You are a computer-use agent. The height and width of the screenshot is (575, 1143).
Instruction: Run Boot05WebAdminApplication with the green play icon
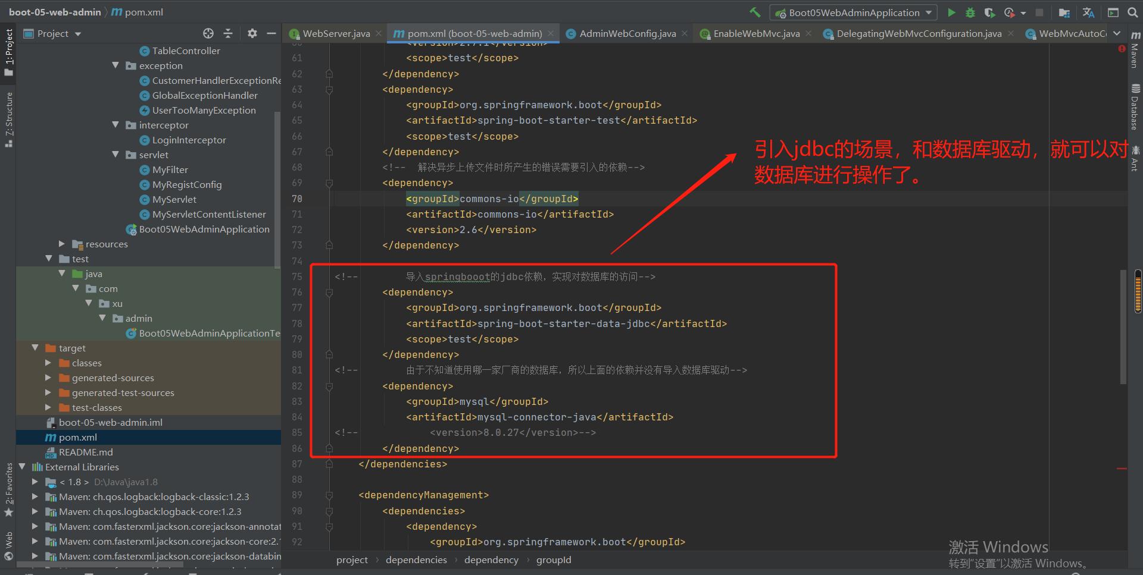click(951, 12)
